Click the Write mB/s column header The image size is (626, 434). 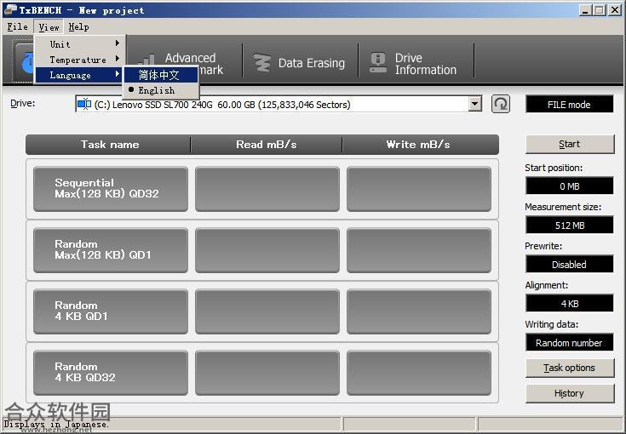421,145
